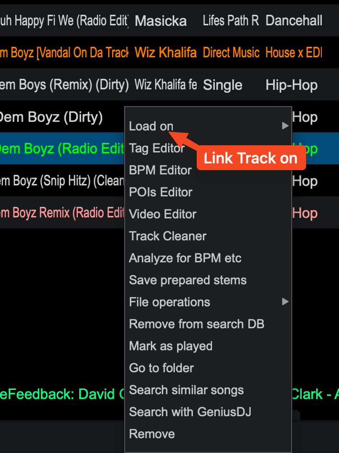
Task: Select Search similar songs
Action: 186,390
